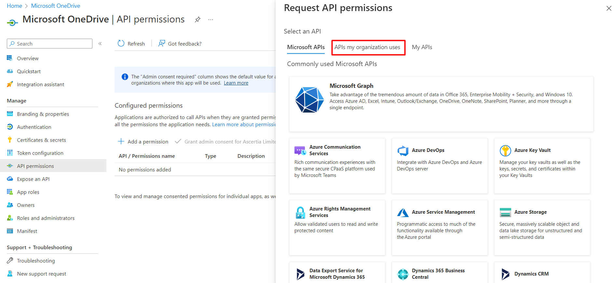Click the Azure Rights Management Services icon
Screen dimensions: 614x283
point(300,212)
